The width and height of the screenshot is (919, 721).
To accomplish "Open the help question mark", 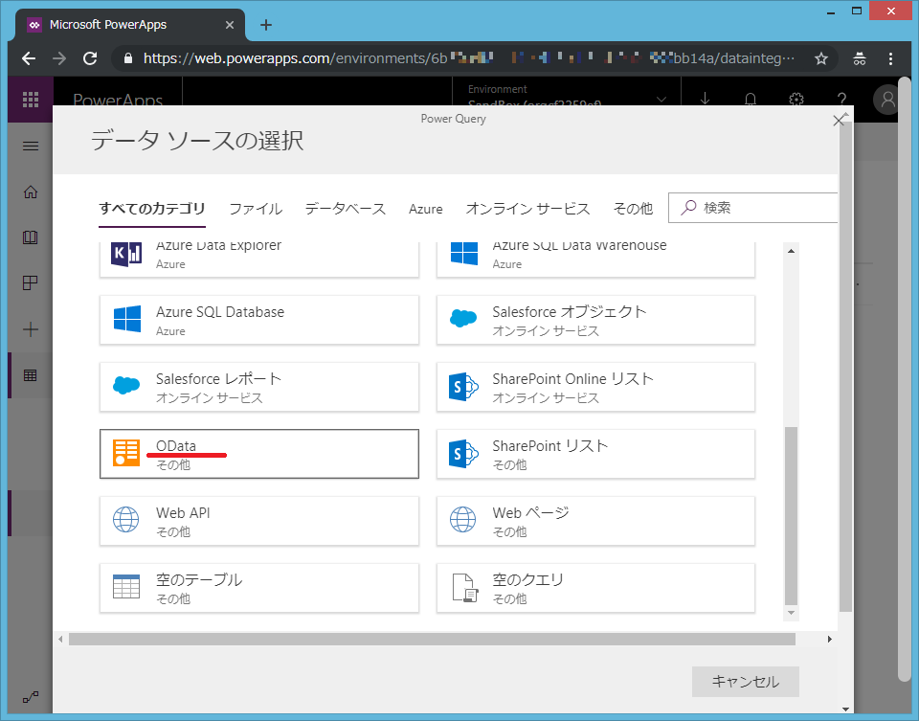I will tap(841, 99).
